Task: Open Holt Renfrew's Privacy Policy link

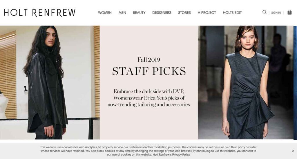Action: pos(171,155)
